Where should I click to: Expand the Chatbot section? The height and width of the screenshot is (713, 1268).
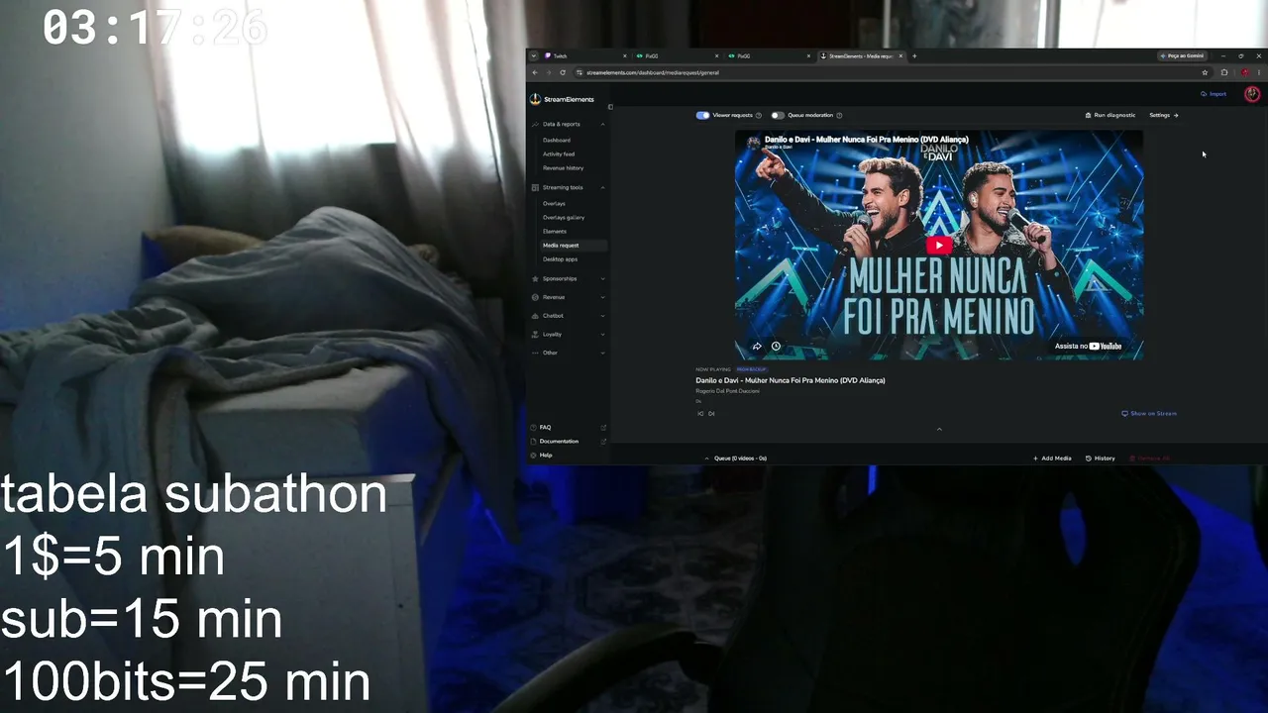(x=569, y=316)
